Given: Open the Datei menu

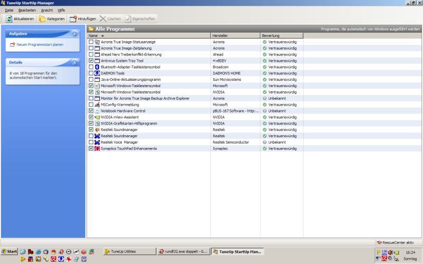Looking at the screenshot, I should pyautogui.click(x=9, y=10).
